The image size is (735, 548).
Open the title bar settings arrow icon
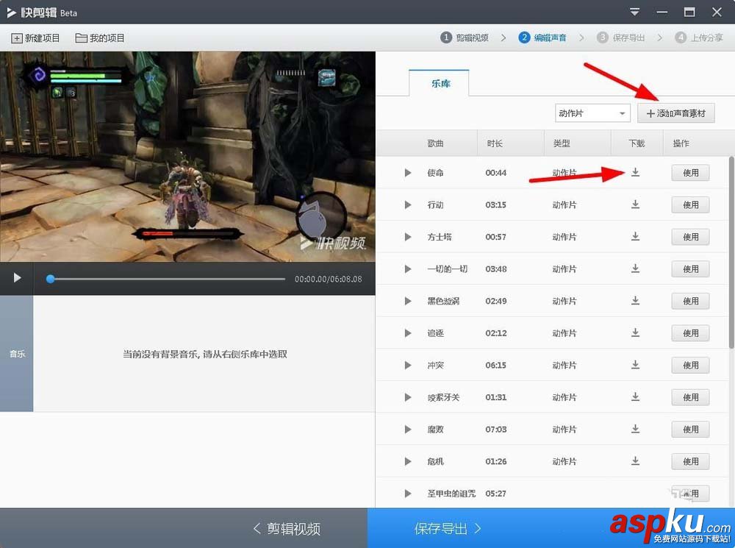(634, 12)
